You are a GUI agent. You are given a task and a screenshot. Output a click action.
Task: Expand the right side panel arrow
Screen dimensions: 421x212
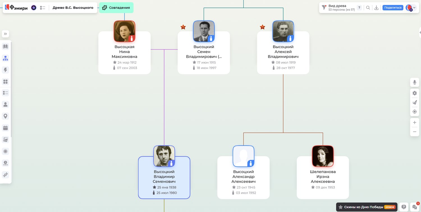tap(420, 32)
